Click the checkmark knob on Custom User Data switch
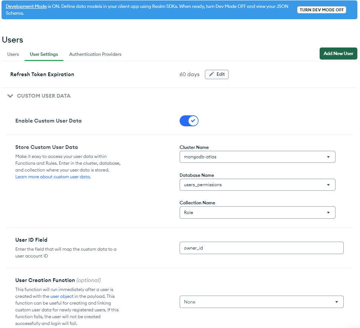The width and height of the screenshot is (360, 328). tap(193, 121)
